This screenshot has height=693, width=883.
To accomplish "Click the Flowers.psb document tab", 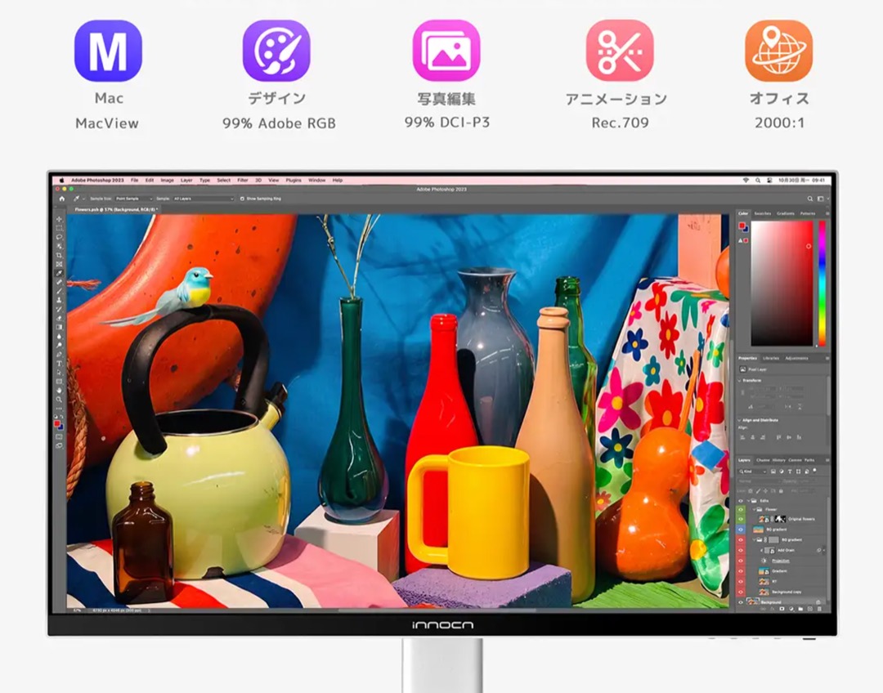I will point(116,209).
